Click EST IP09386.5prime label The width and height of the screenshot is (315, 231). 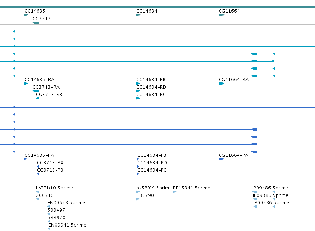pyautogui.click(x=271, y=195)
